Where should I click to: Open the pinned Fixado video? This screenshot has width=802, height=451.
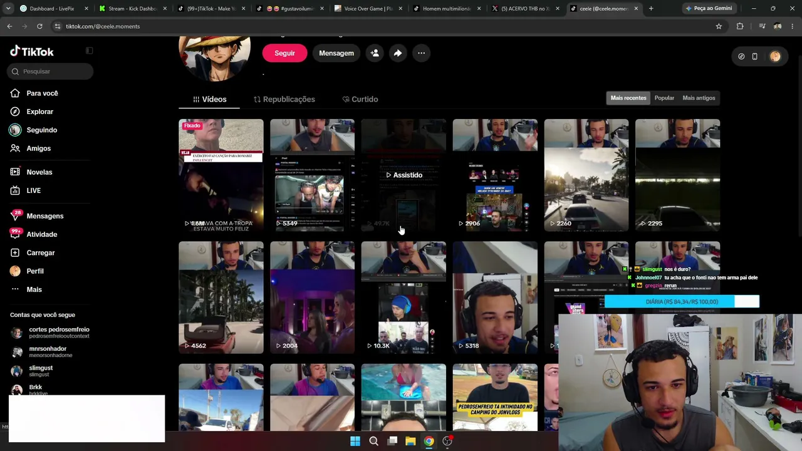tap(221, 175)
